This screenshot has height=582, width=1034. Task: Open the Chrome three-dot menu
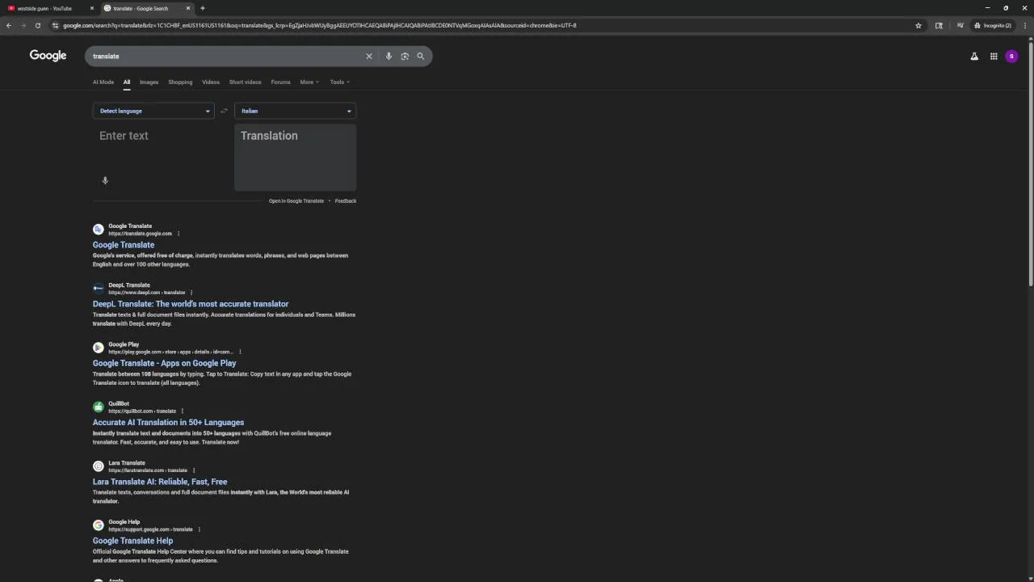click(1024, 25)
